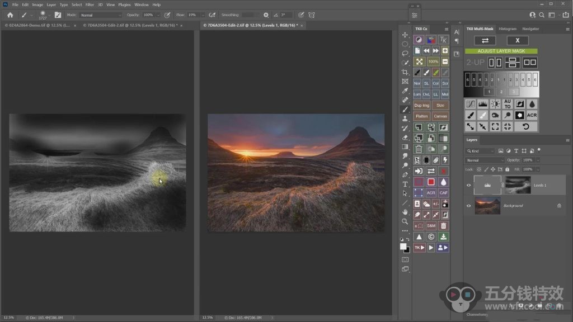Screen dimensions: 573x322
Task: Click the X button in TK8 Multi-Mask
Action: pos(518,40)
